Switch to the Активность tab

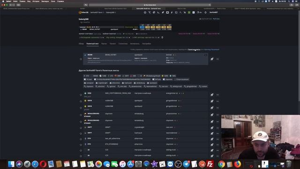(135, 44)
